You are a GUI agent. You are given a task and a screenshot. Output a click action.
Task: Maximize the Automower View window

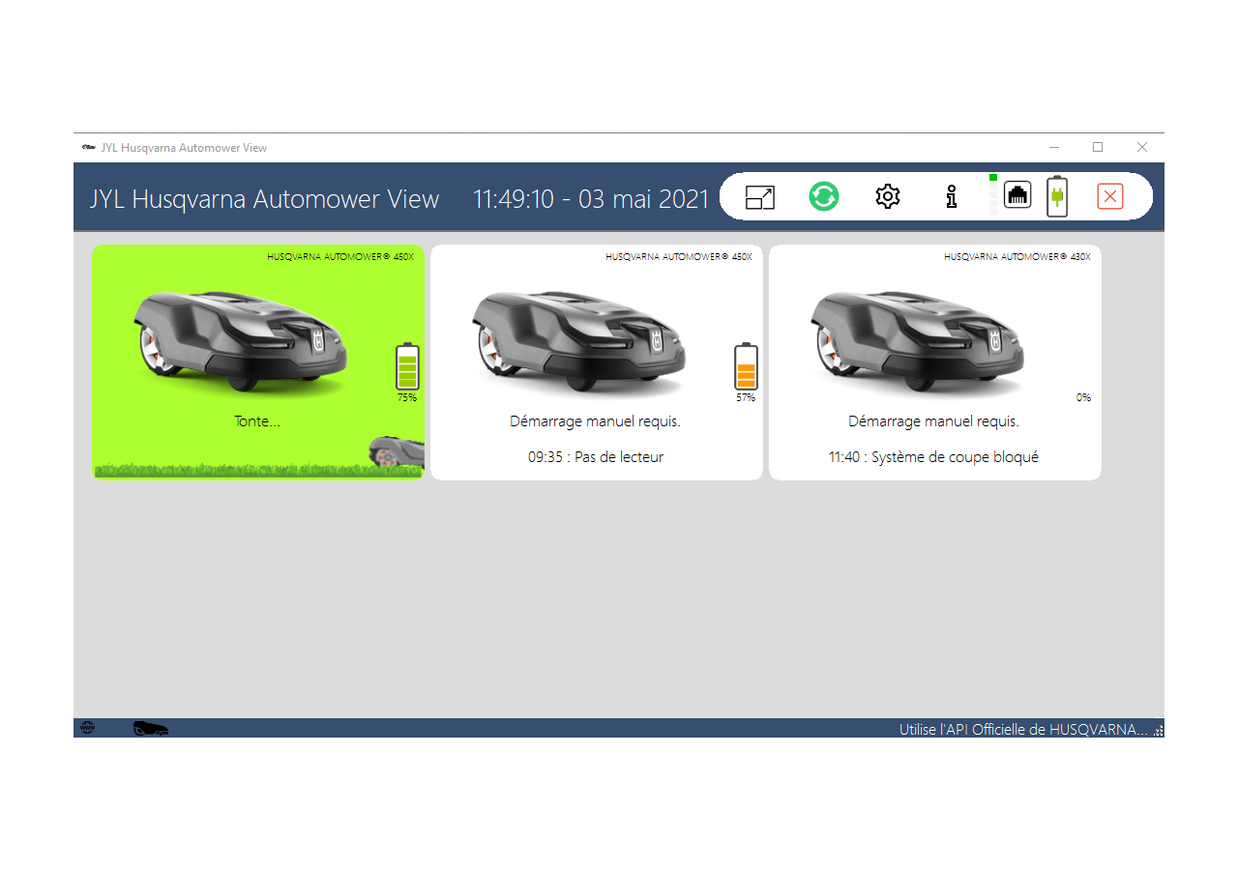pos(1098,147)
